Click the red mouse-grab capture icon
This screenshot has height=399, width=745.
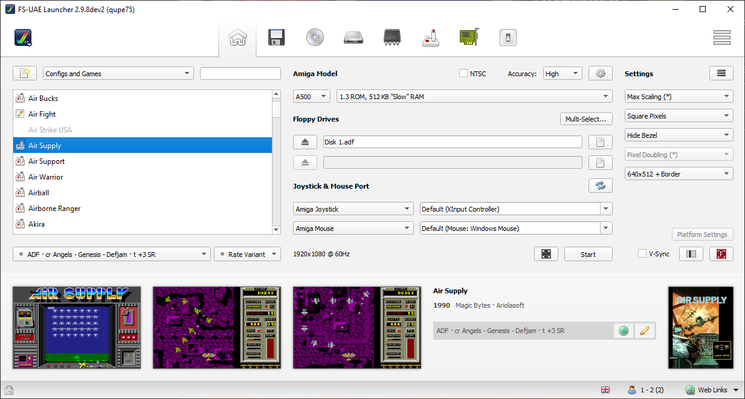pos(721,255)
